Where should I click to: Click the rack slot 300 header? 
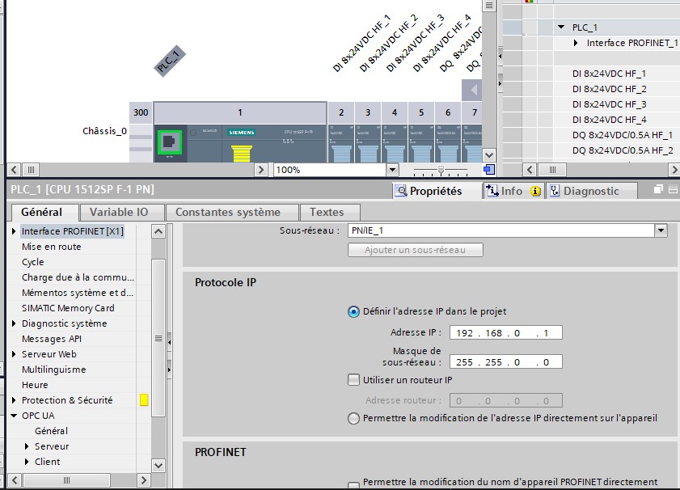[x=141, y=112]
